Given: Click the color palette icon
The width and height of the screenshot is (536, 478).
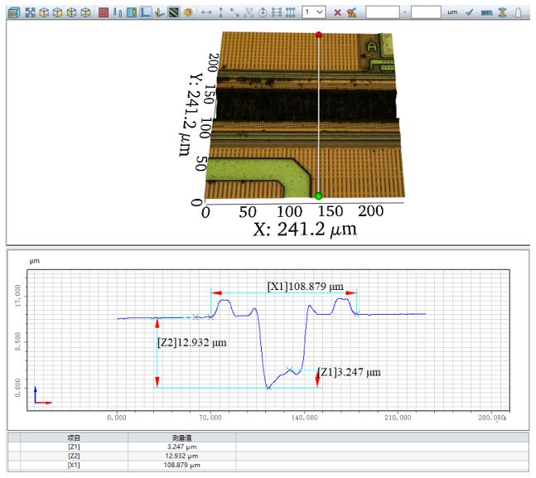Looking at the screenshot, I should pos(188,12).
